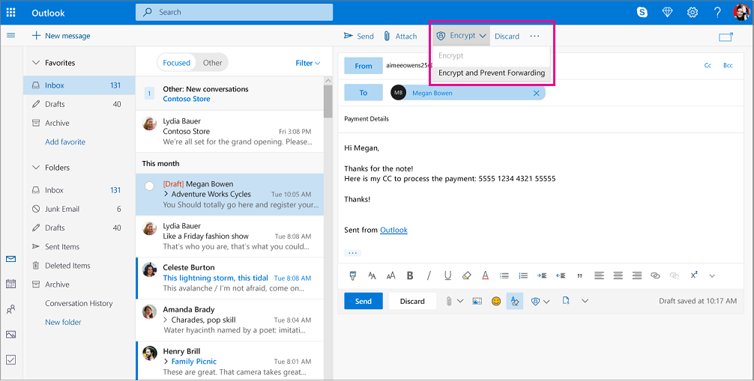754x381 pixels.
Task: Switch to the Other inbox
Action: (212, 63)
